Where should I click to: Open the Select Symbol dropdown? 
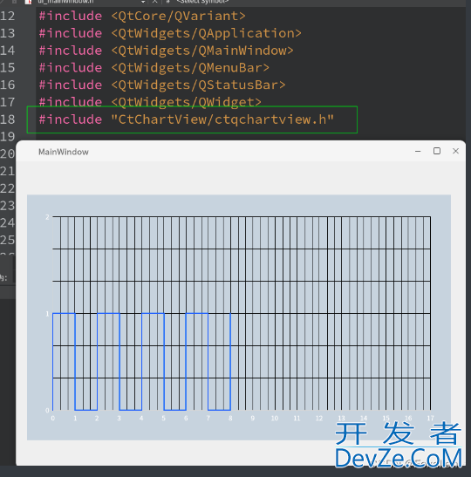(x=202, y=2)
